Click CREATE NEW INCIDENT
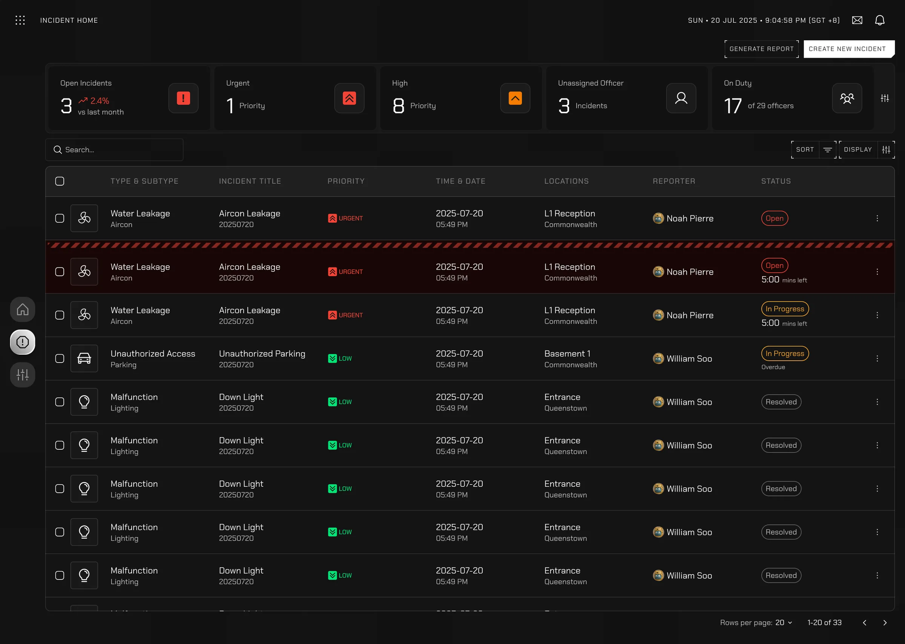Image resolution: width=905 pixels, height=644 pixels. click(x=848, y=49)
